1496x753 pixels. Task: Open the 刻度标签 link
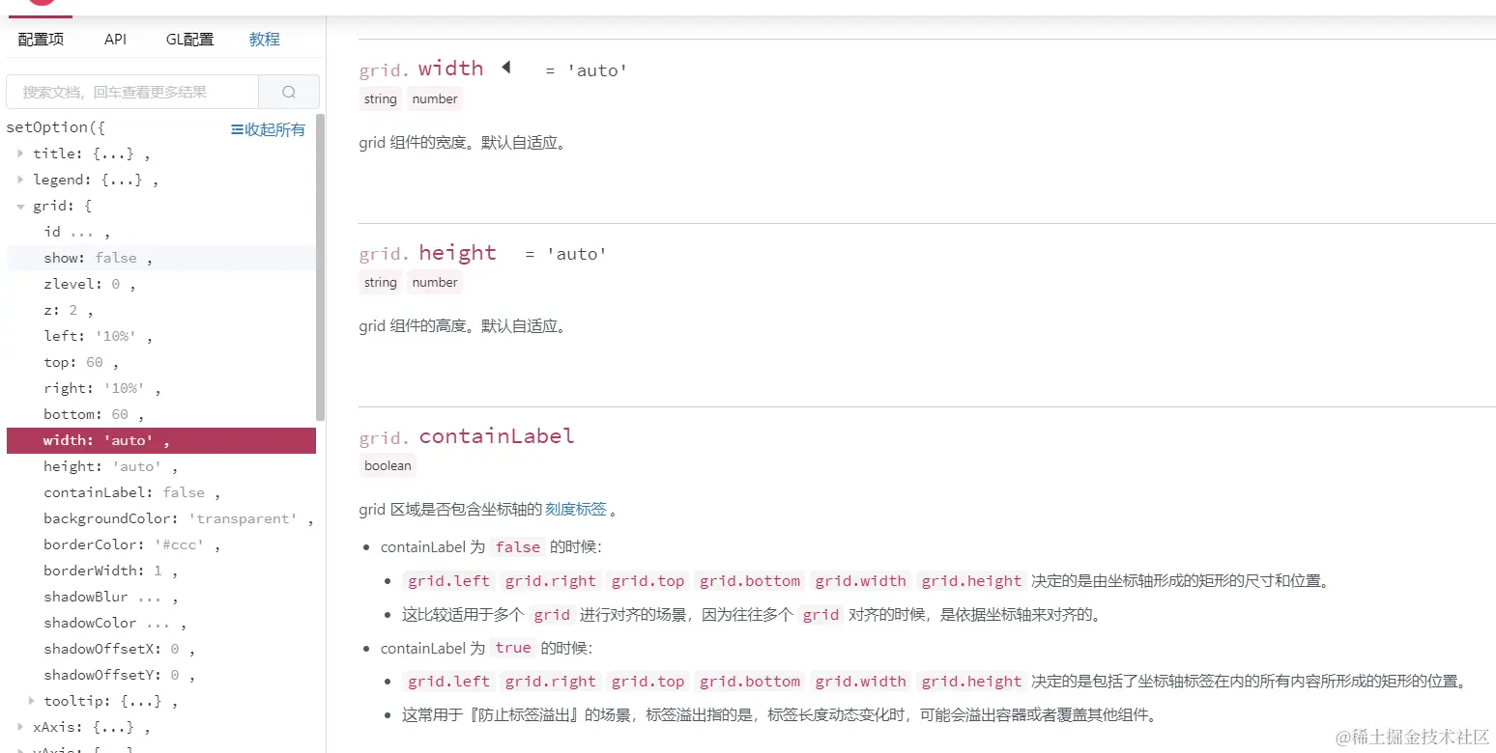576,509
